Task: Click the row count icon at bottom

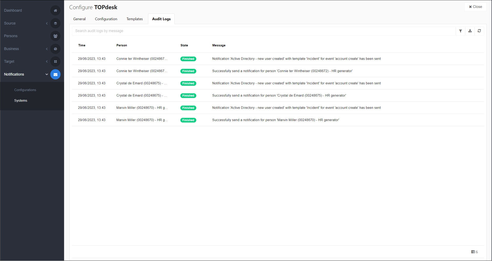Action: [473, 252]
